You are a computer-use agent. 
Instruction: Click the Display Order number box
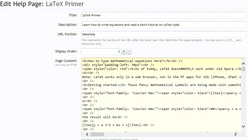(101, 51)
